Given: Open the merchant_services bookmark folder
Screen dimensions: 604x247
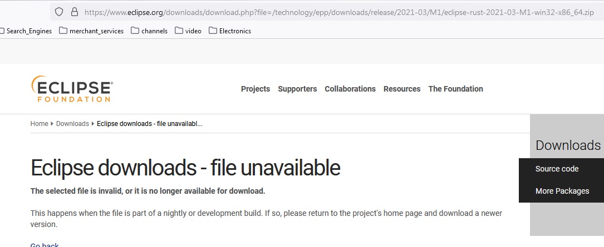Looking at the screenshot, I should [91, 31].
